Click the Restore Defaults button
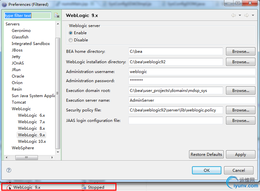The image size is (260, 191). pyautogui.click(x=206, y=154)
